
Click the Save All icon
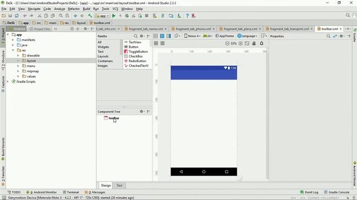point(10,16)
